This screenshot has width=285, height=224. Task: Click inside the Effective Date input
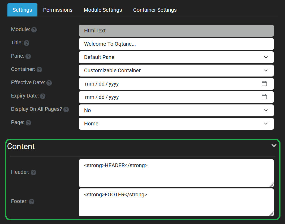point(176,84)
